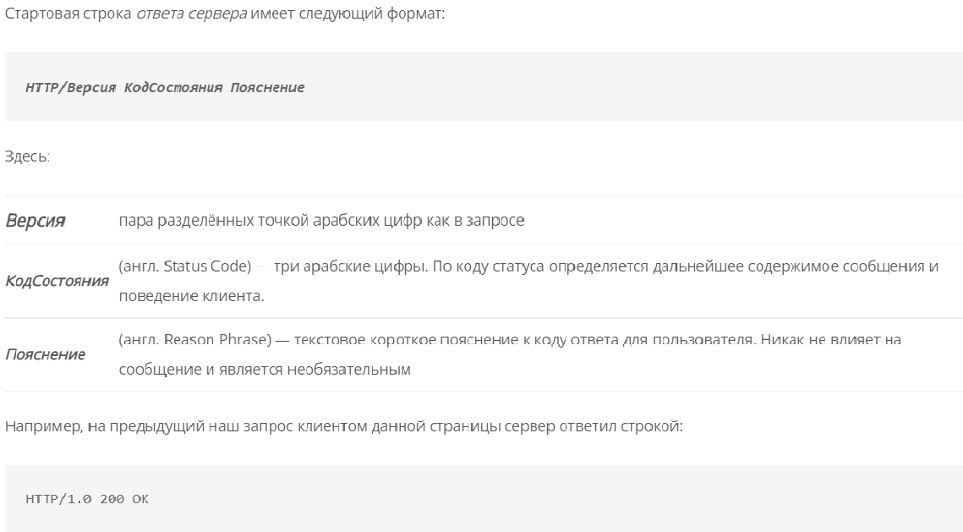The height and width of the screenshot is (532, 963).
Task: Click the word 'Здесь:'
Action: [x=27, y=156]
